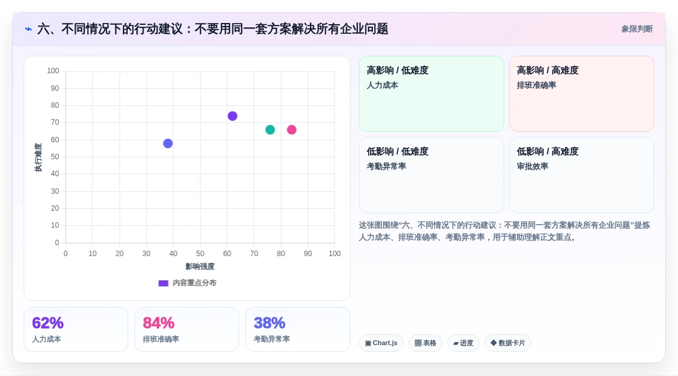Click the Chart.js tag chip
678x376 pixels.
click(x=381, y=343)
